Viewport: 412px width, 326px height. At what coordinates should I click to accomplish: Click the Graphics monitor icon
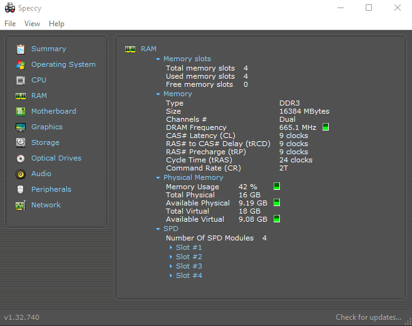tap(21, 127)
